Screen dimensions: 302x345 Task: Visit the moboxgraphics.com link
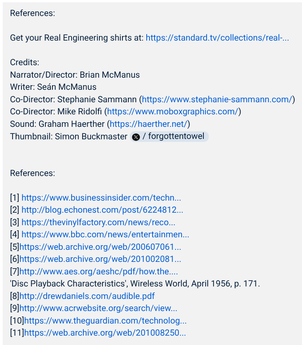click(x=173, y=112)
